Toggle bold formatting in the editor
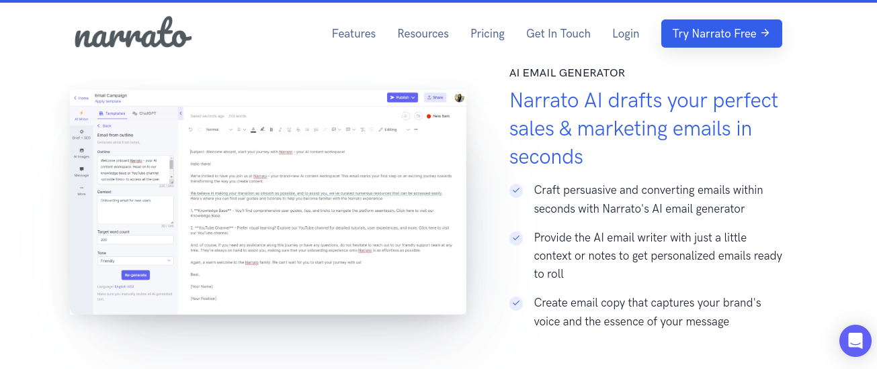This screenshot has width=877, height=369. click(x=272, y=129)
